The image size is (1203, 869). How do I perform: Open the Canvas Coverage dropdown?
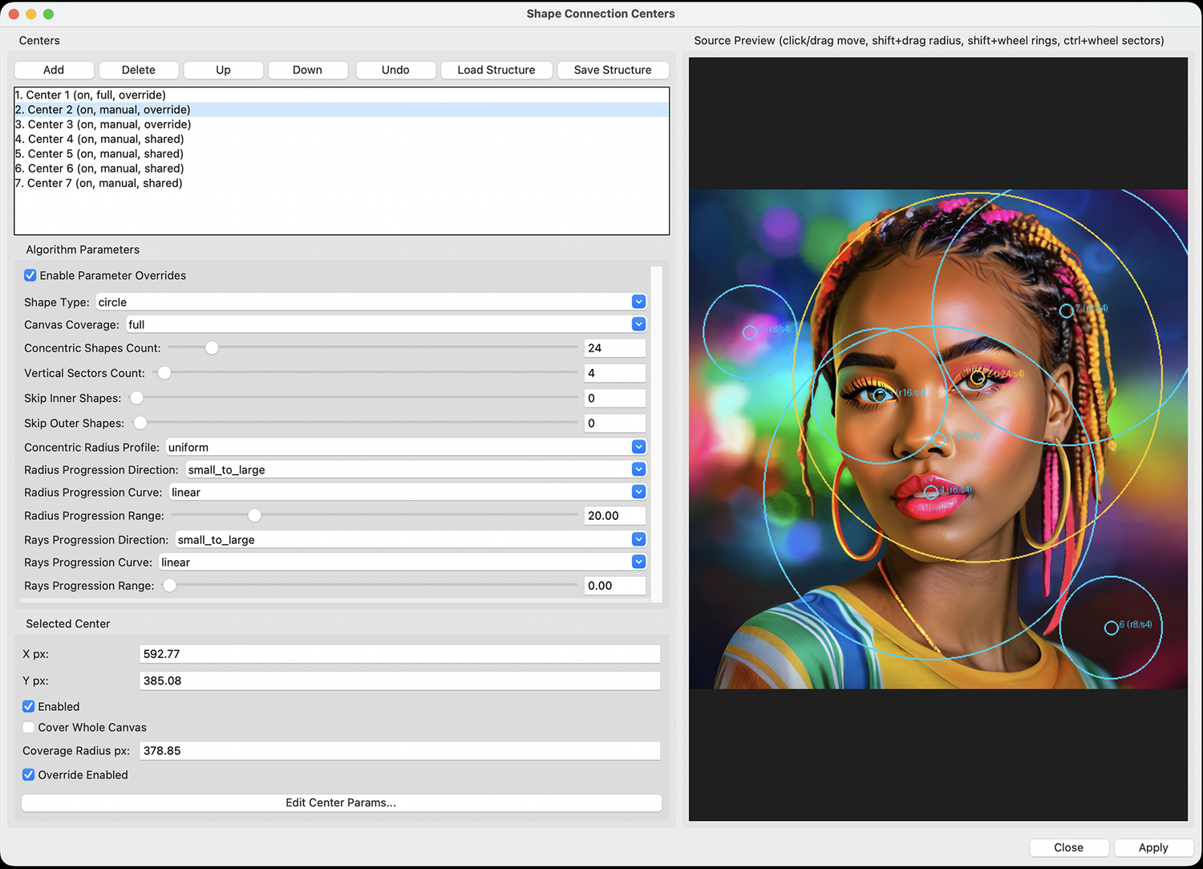pyautogui.click(x=386, y=324)
